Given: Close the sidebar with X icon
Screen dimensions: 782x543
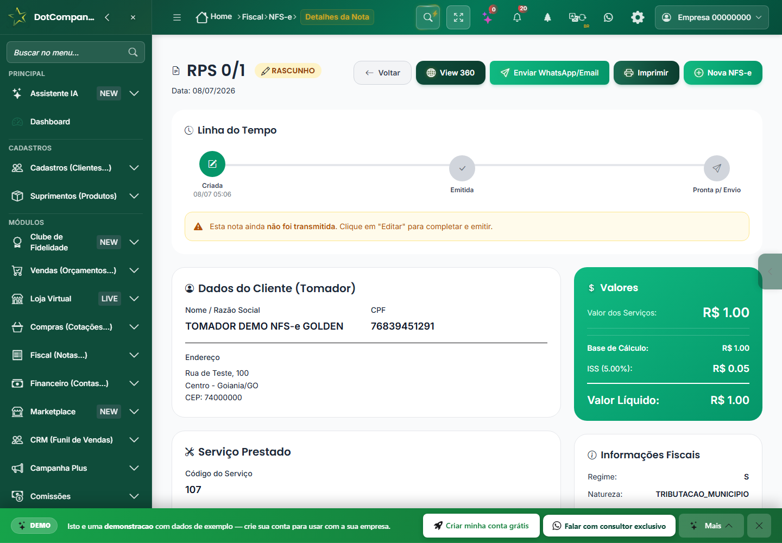Looking at the screenshot, I should tap(133, 17).
